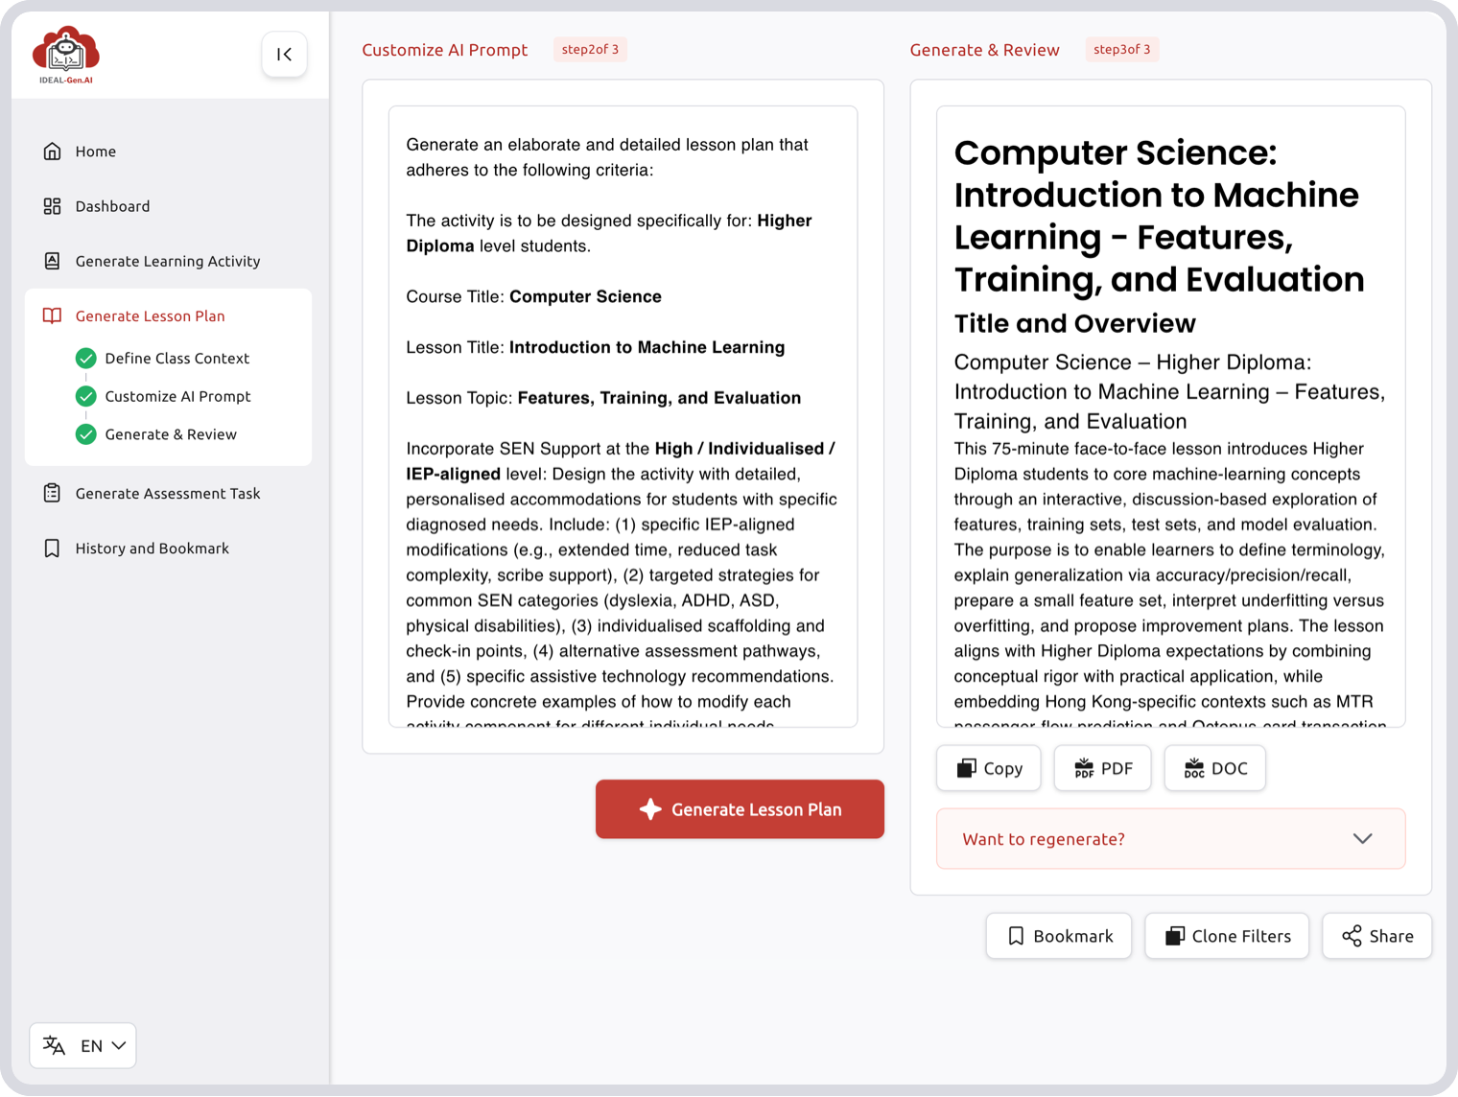The width and height of the screenshot is (1458, 1097).
Task: Click the chevron in Want to regenerate
Action: [1362, 839]
